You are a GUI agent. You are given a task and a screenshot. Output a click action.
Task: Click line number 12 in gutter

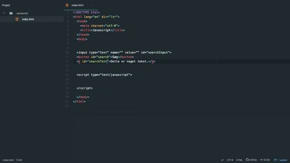pyautogui.click(x=67, y=62)
